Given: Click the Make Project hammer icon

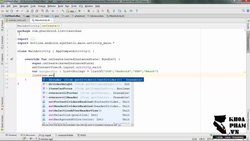Looking at the screenshot, I should 63,11.
